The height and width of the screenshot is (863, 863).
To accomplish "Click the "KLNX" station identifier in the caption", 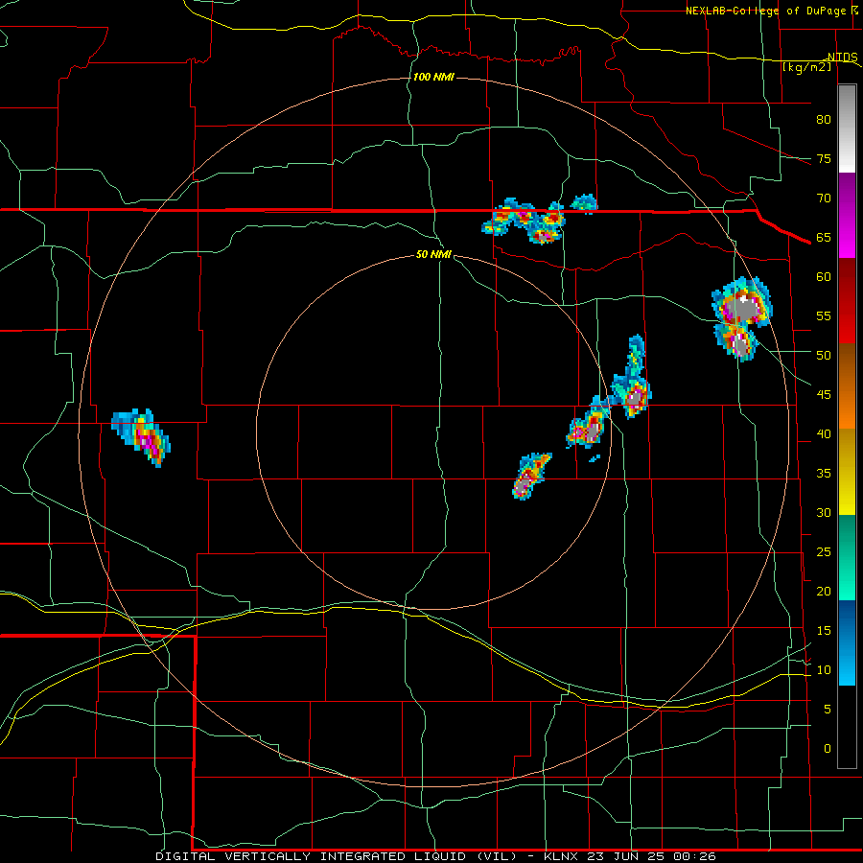I will tap(563, 856).
